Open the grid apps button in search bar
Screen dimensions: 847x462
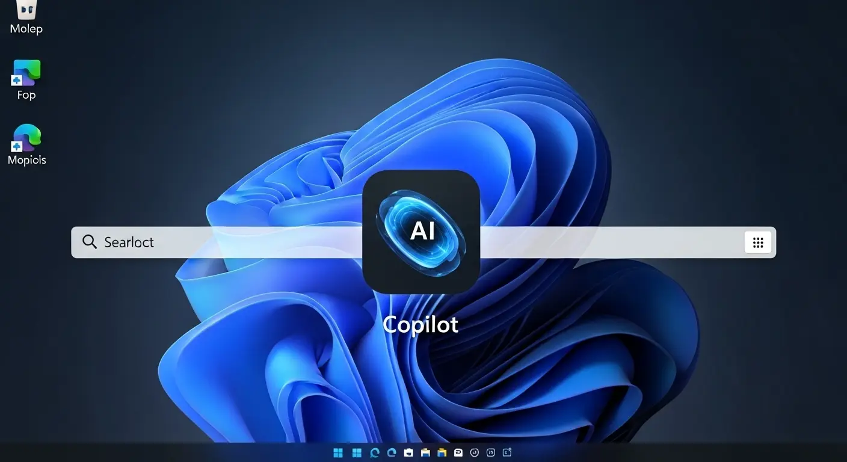click(758, 242)
